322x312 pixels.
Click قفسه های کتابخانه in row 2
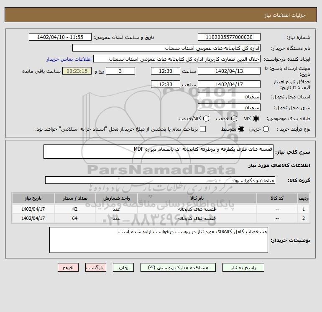(x=197, y=218)
